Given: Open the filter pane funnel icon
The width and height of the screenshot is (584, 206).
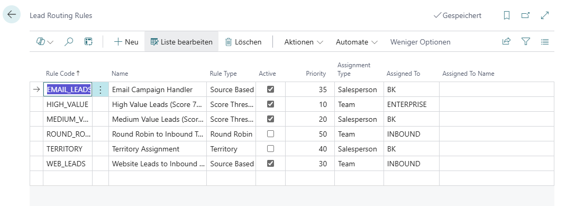Looking at the screenshot, I should tap(525, 42).
